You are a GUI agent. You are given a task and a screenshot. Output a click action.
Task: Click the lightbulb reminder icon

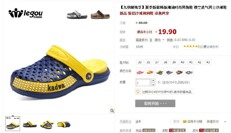click(x=138, y=92)
